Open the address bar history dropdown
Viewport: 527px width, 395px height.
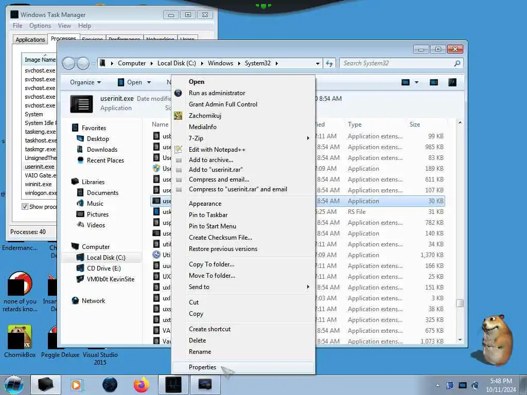tap(317, 63)
